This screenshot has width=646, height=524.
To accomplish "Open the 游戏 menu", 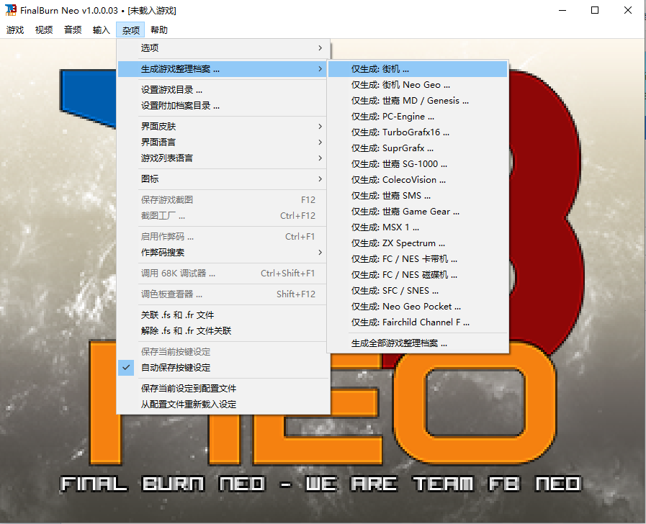I will pos(15,30).
